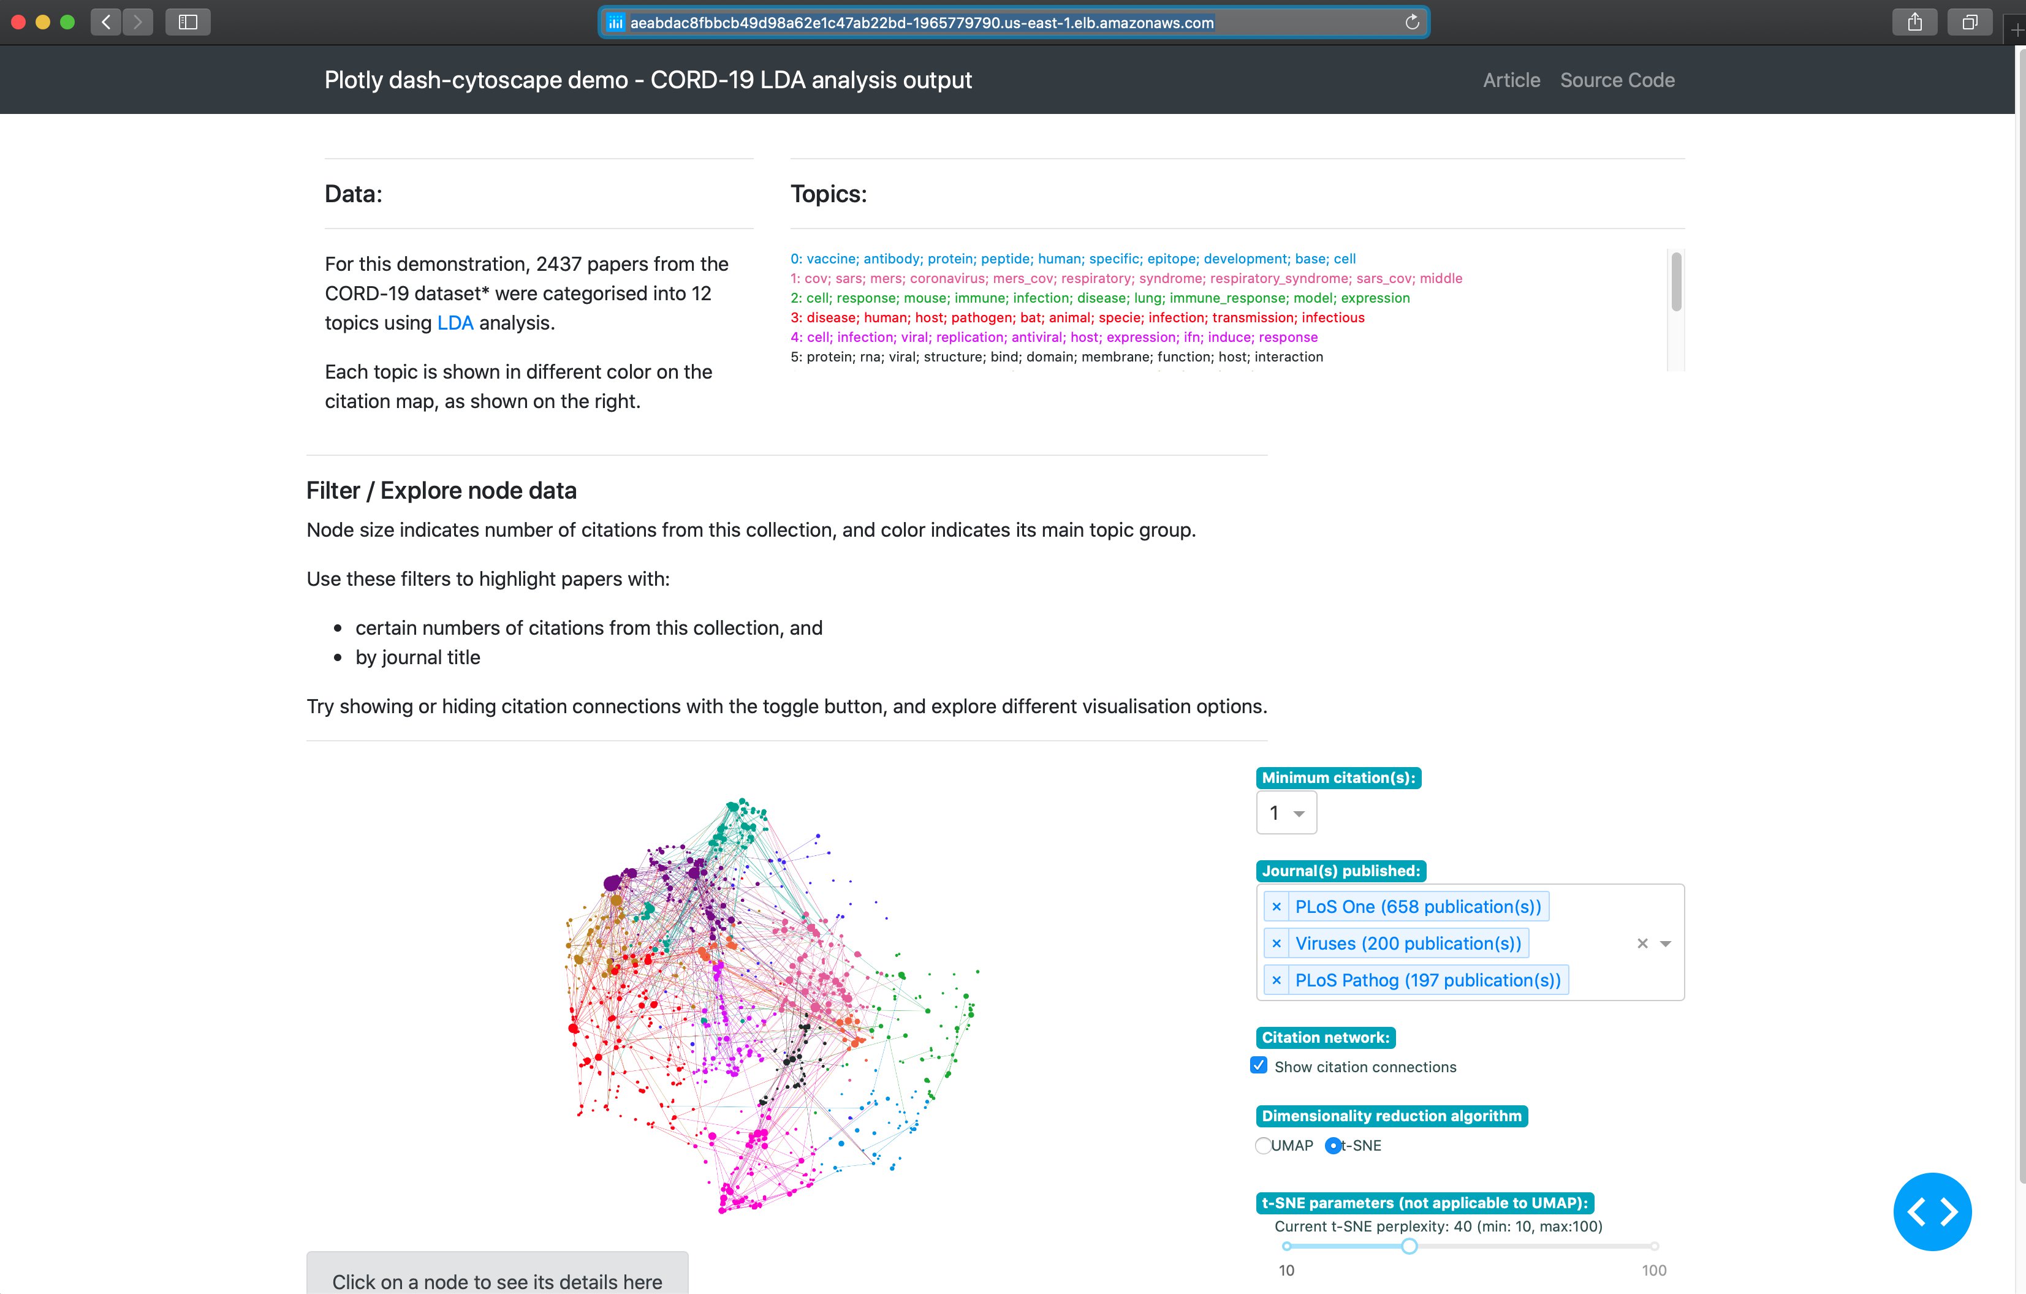Open Source Code link

coord(1618,80)
